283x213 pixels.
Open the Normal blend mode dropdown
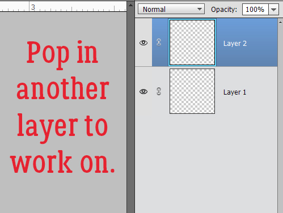[171, 9]
